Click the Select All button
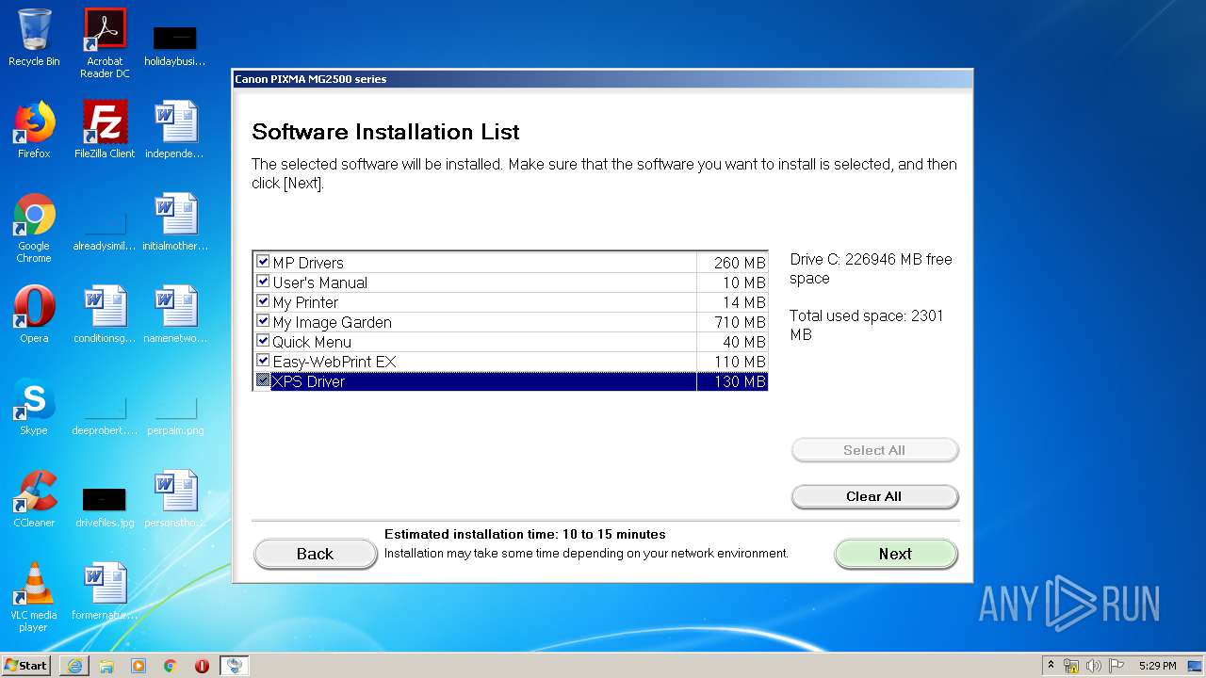The image size is (1206, 678). click(x=874, y=450)
